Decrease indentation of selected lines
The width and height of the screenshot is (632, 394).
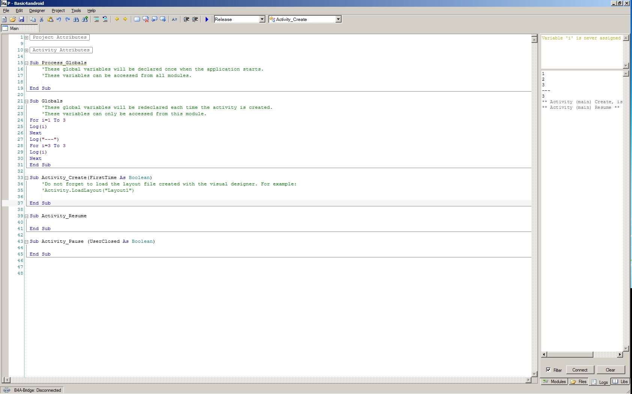point(186,19)
